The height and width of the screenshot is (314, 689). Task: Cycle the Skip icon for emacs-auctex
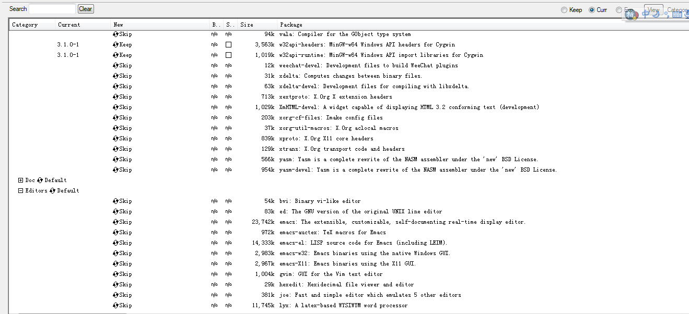[115, 233]
